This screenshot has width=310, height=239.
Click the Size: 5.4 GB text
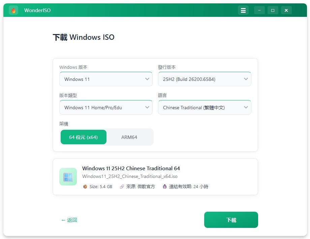pyautogui.click(x=101, y=186)
